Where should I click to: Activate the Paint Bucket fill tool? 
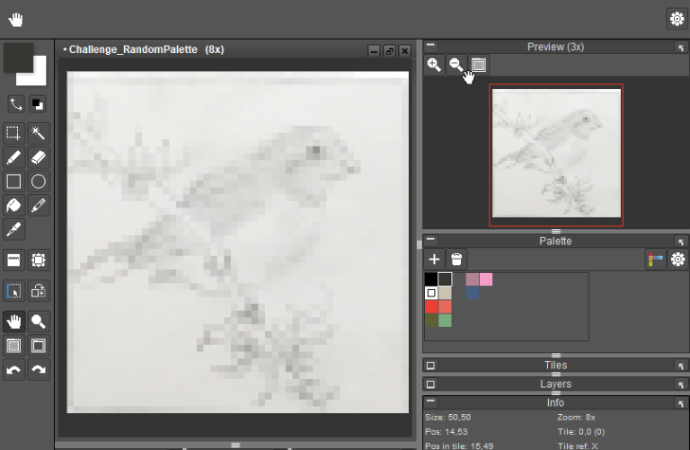click(13, 206)
